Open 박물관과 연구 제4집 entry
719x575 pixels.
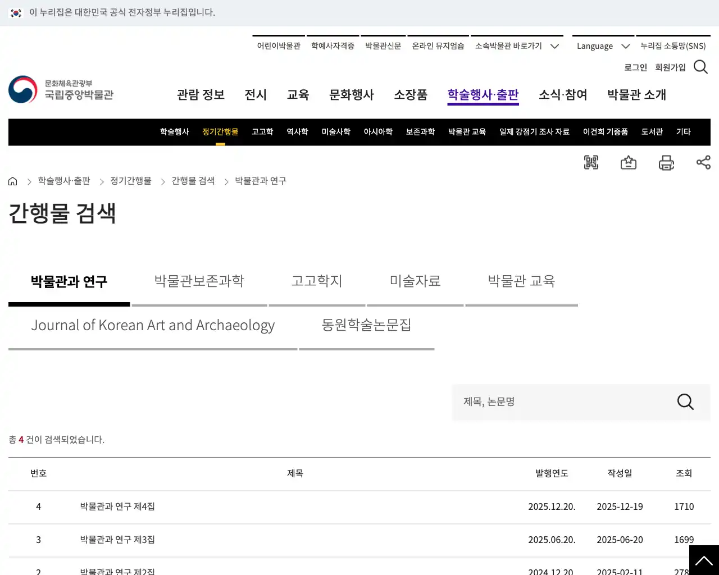117,507
